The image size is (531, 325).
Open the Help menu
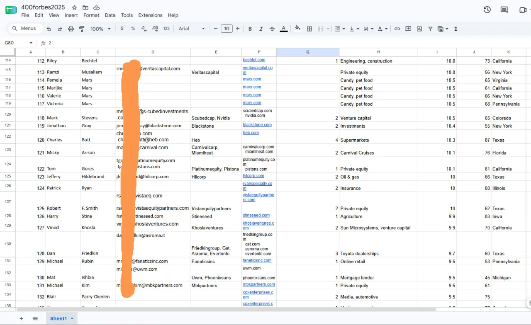[173, 15]
